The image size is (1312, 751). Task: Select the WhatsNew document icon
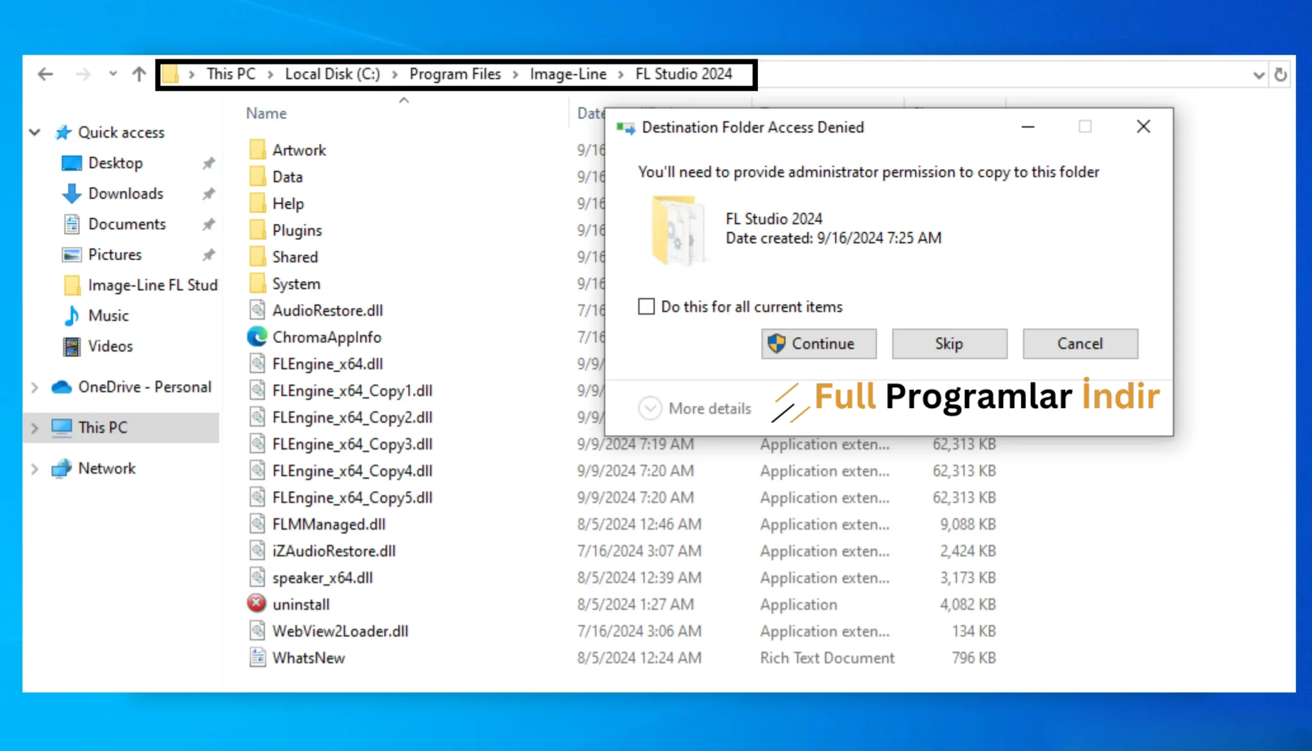pos(257,658)
